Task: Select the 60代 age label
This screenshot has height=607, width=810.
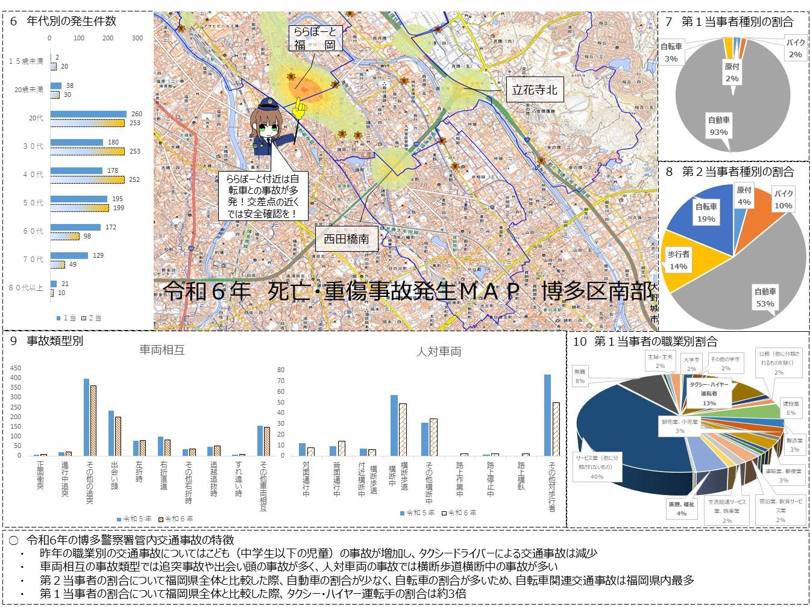Action: click(x=33, y=231)
